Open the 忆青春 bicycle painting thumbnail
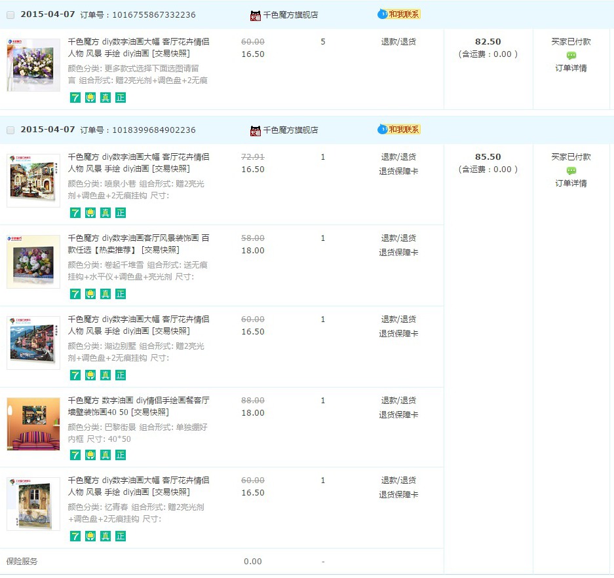This screenshot has height=578, width=614. (x=33, y=503)
